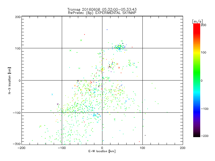Click the colorbar label "100"
This screenshot has width=215, height=161.
[x=203, y=52]
